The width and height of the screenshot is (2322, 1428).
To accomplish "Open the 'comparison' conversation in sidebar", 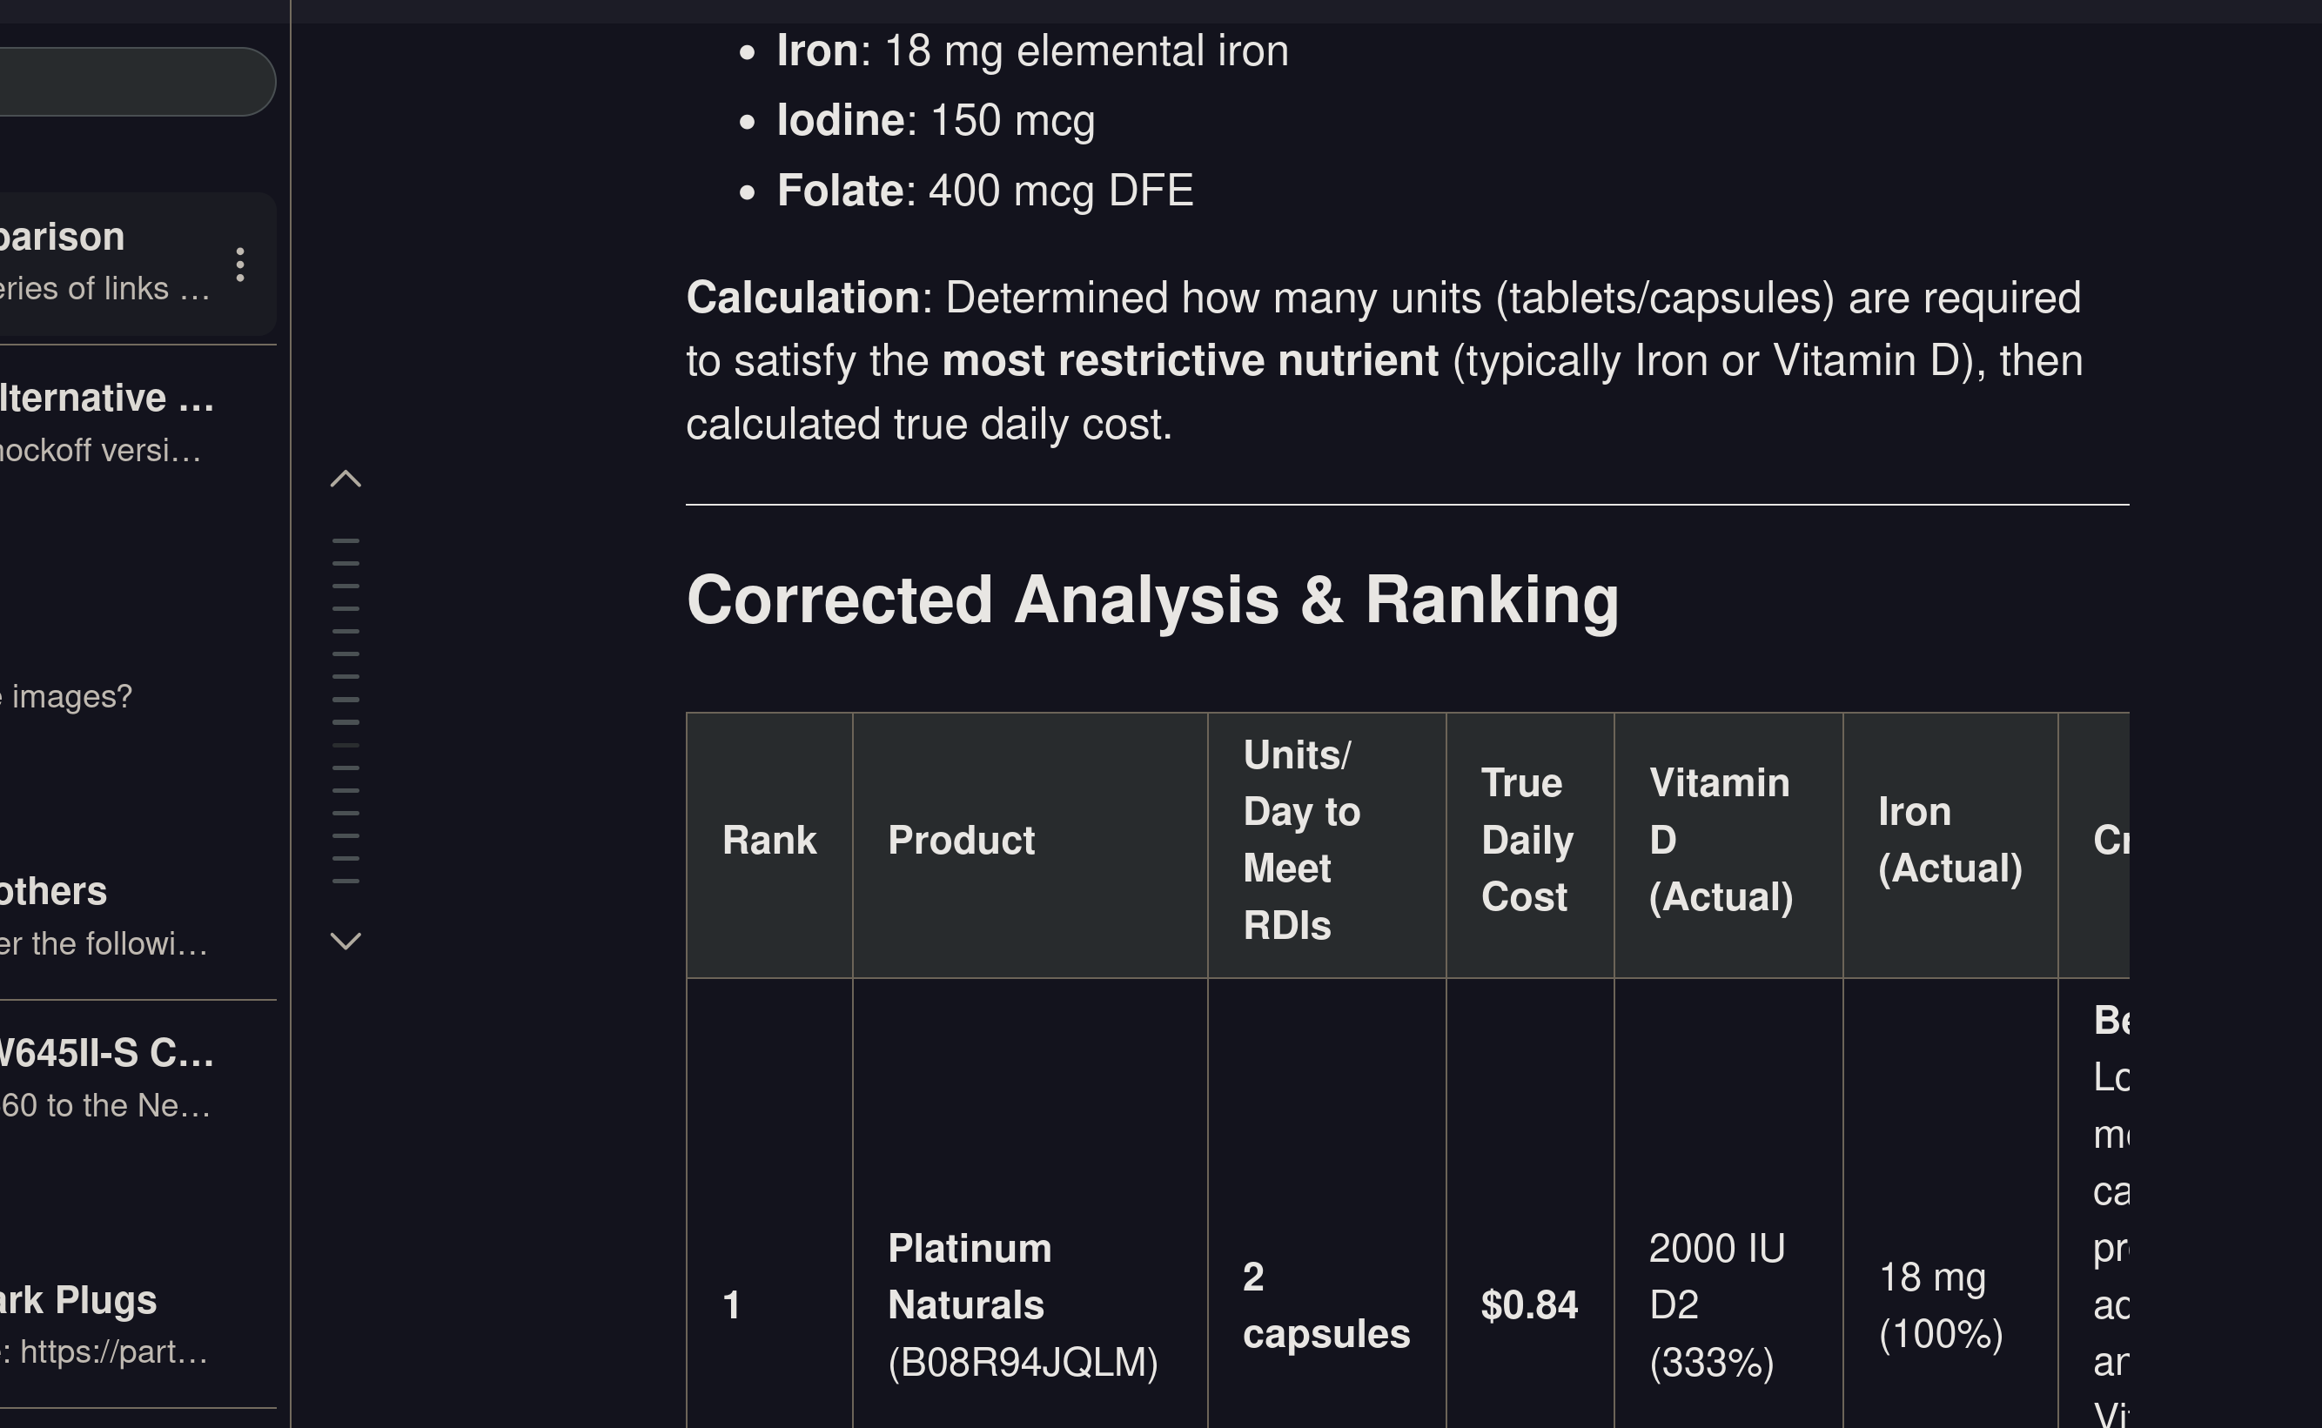I will (104, 262).
